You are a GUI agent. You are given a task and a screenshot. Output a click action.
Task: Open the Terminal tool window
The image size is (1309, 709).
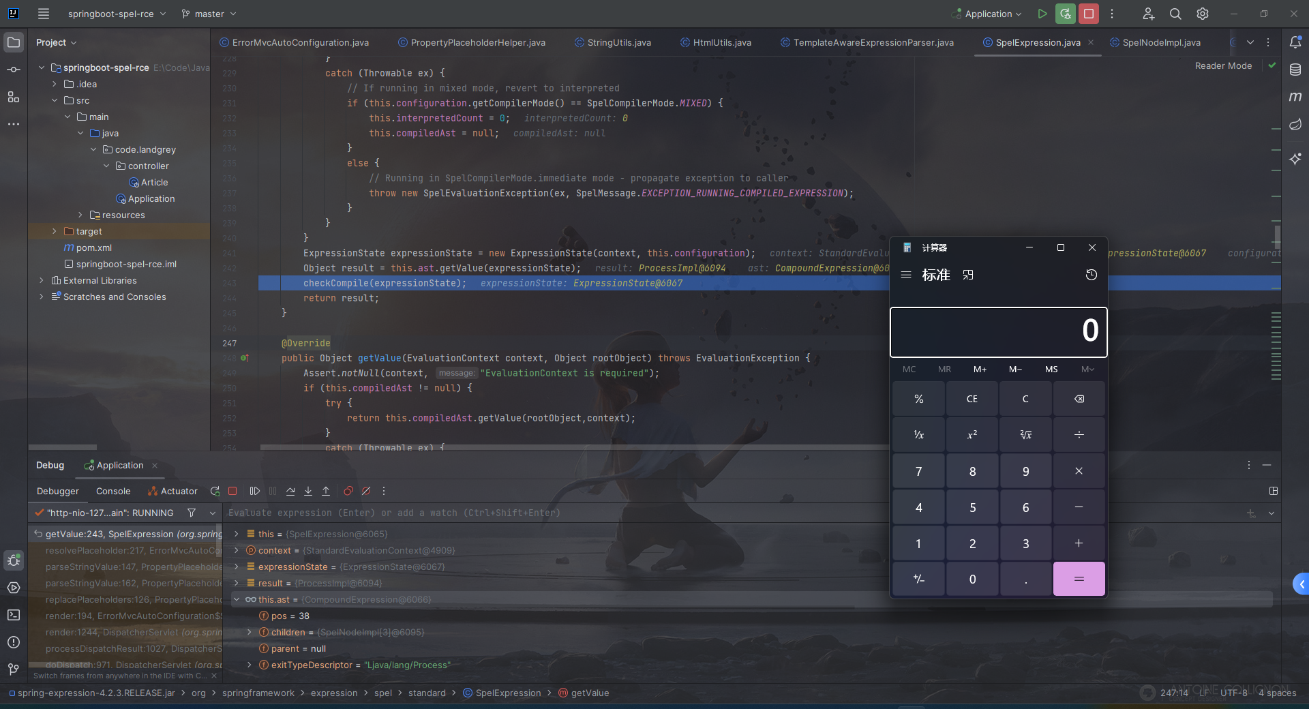pos(14,615)
